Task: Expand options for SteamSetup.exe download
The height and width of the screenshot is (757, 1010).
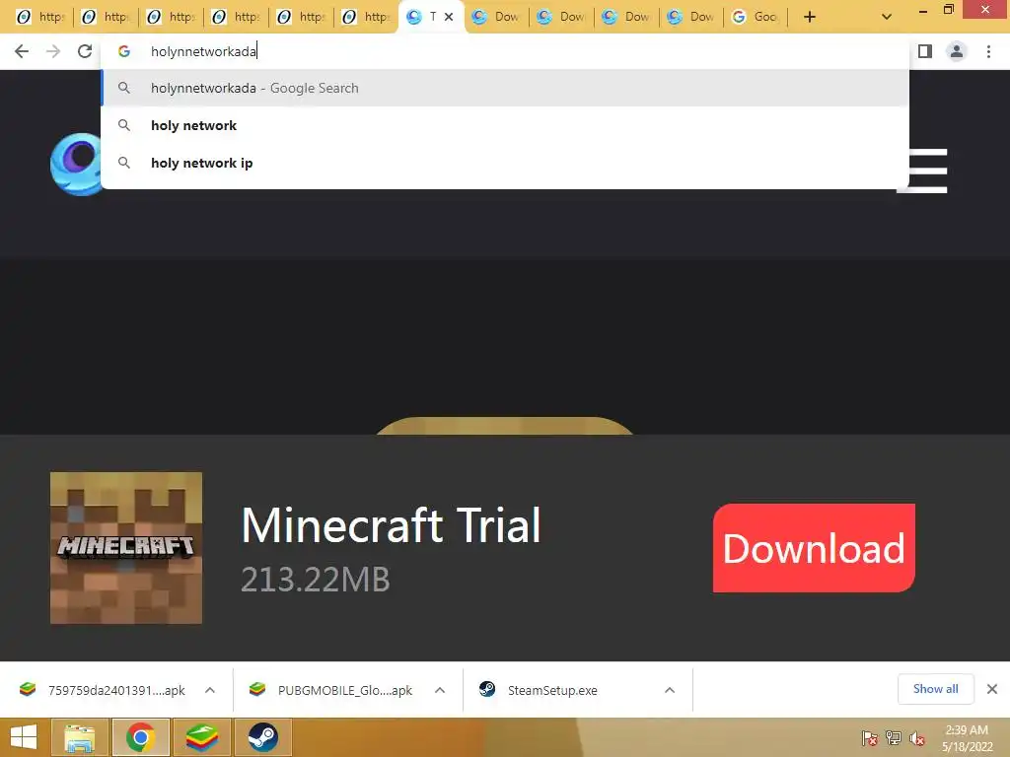Action: point(670,690)
